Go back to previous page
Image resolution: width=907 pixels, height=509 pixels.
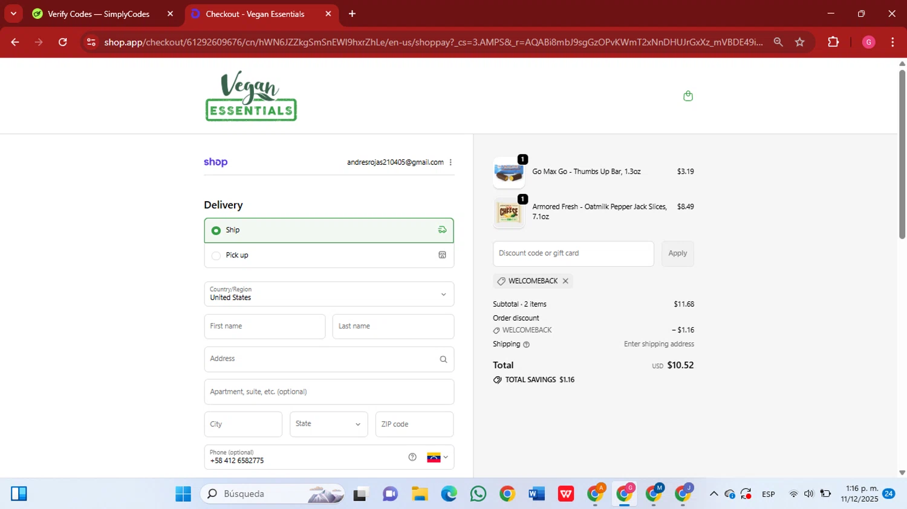pyautogui.click(x=15, y=42)
